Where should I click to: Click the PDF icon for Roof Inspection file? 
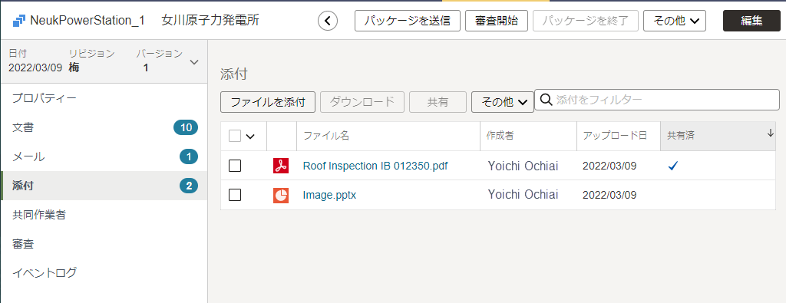click(x=281, y=166)
